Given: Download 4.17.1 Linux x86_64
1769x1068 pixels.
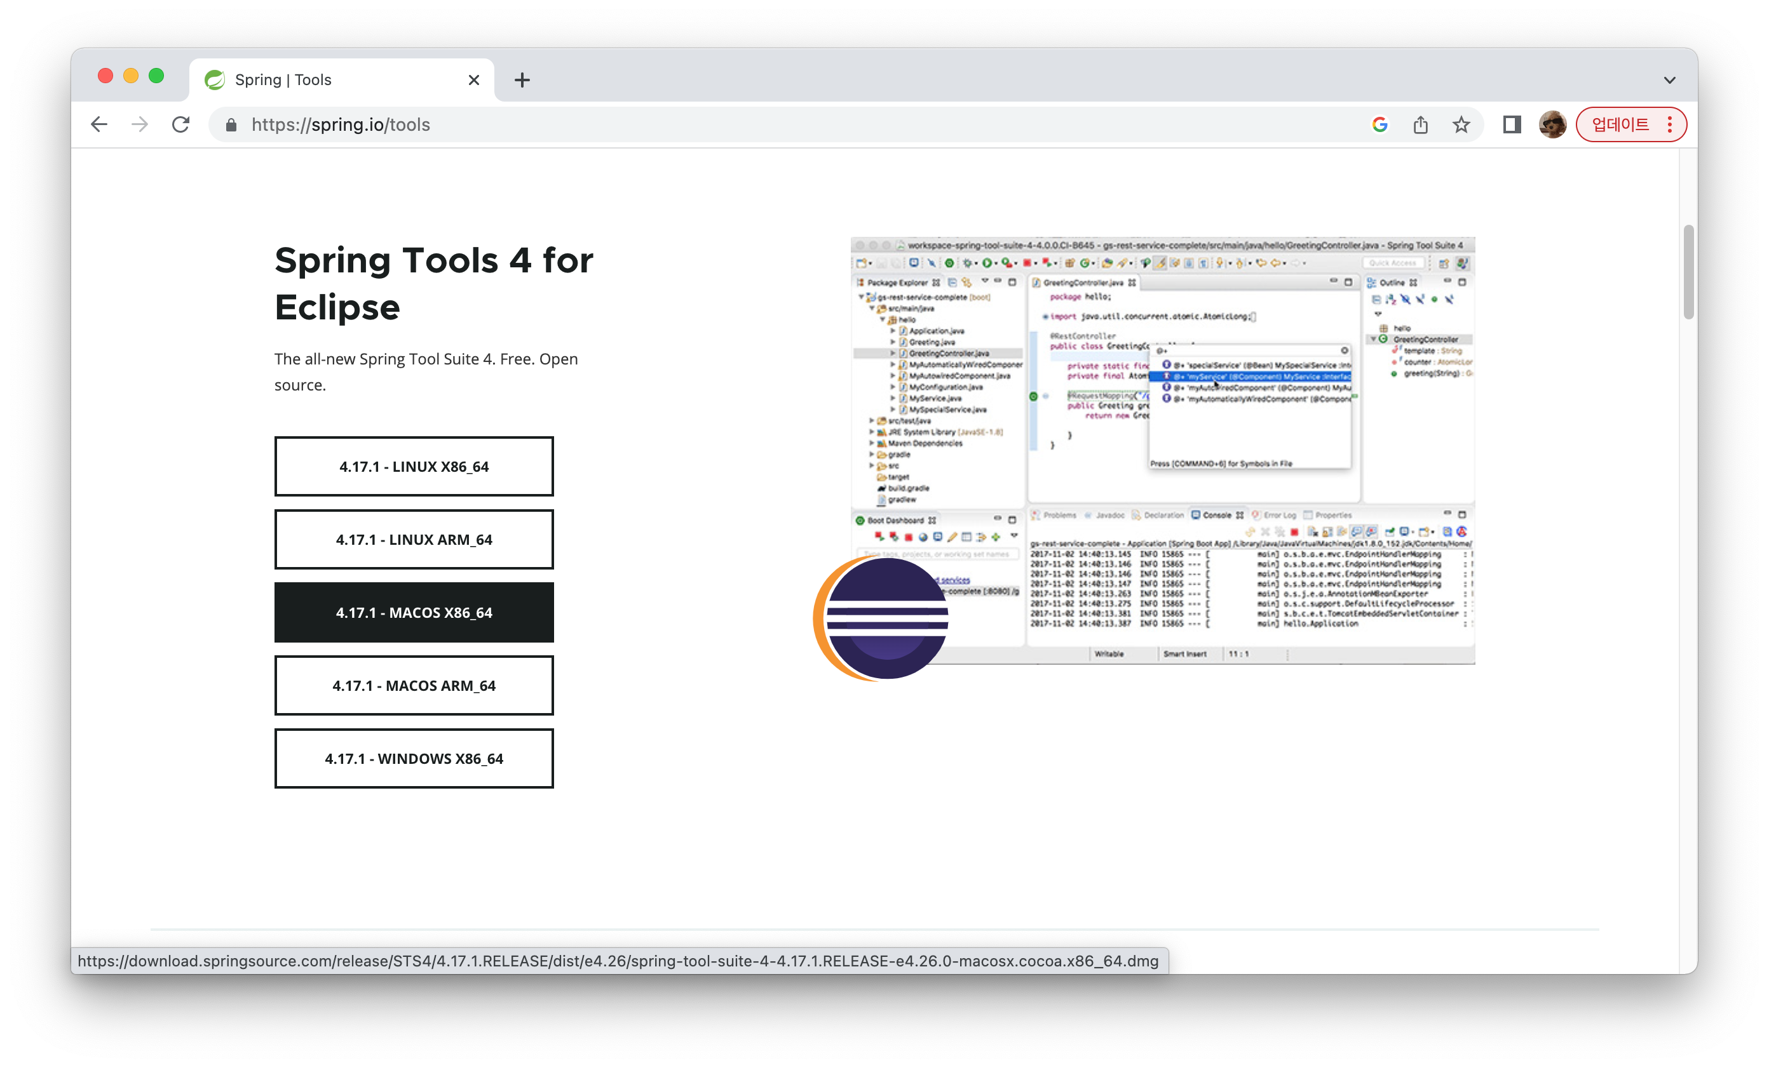Looking at the screenshot, I should pyautogui.click(x=414, y=466).
